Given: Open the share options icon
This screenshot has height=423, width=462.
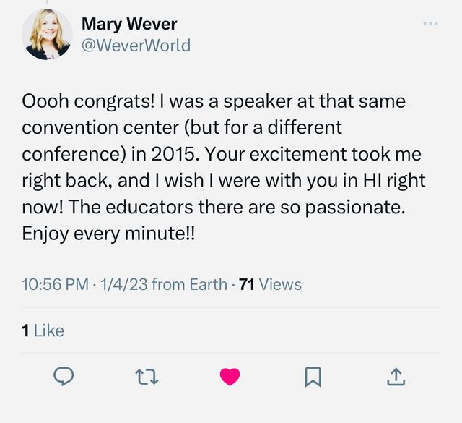Looking at the screenshot, I should [395, 376].
